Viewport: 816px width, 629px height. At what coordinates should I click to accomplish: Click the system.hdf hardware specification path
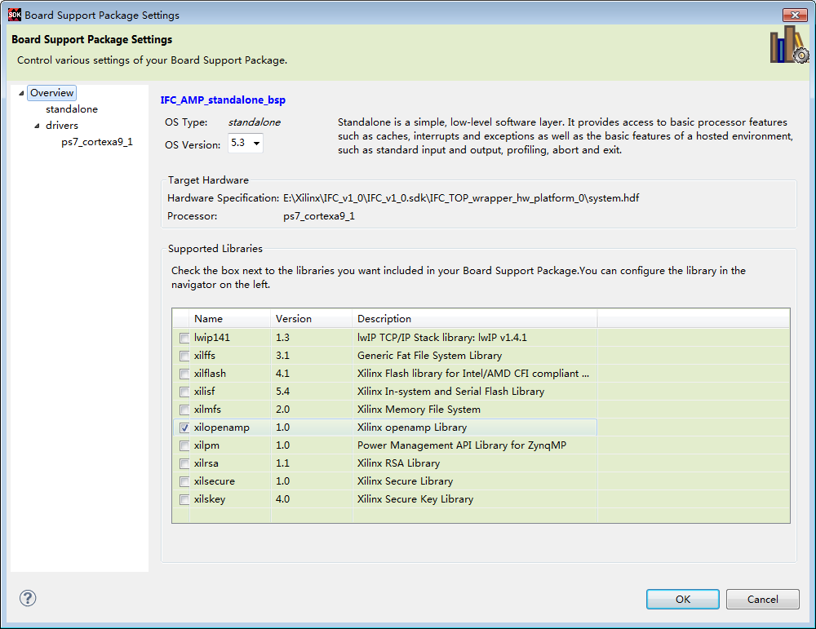(x=461, y=198)
